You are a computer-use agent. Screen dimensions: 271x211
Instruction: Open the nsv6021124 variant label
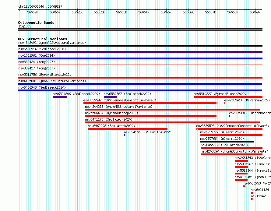click(x=260, y=190)
